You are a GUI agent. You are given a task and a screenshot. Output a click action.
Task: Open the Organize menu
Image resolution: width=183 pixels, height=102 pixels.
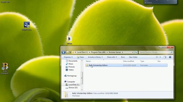pyautogui.click(x=68, y=57)
